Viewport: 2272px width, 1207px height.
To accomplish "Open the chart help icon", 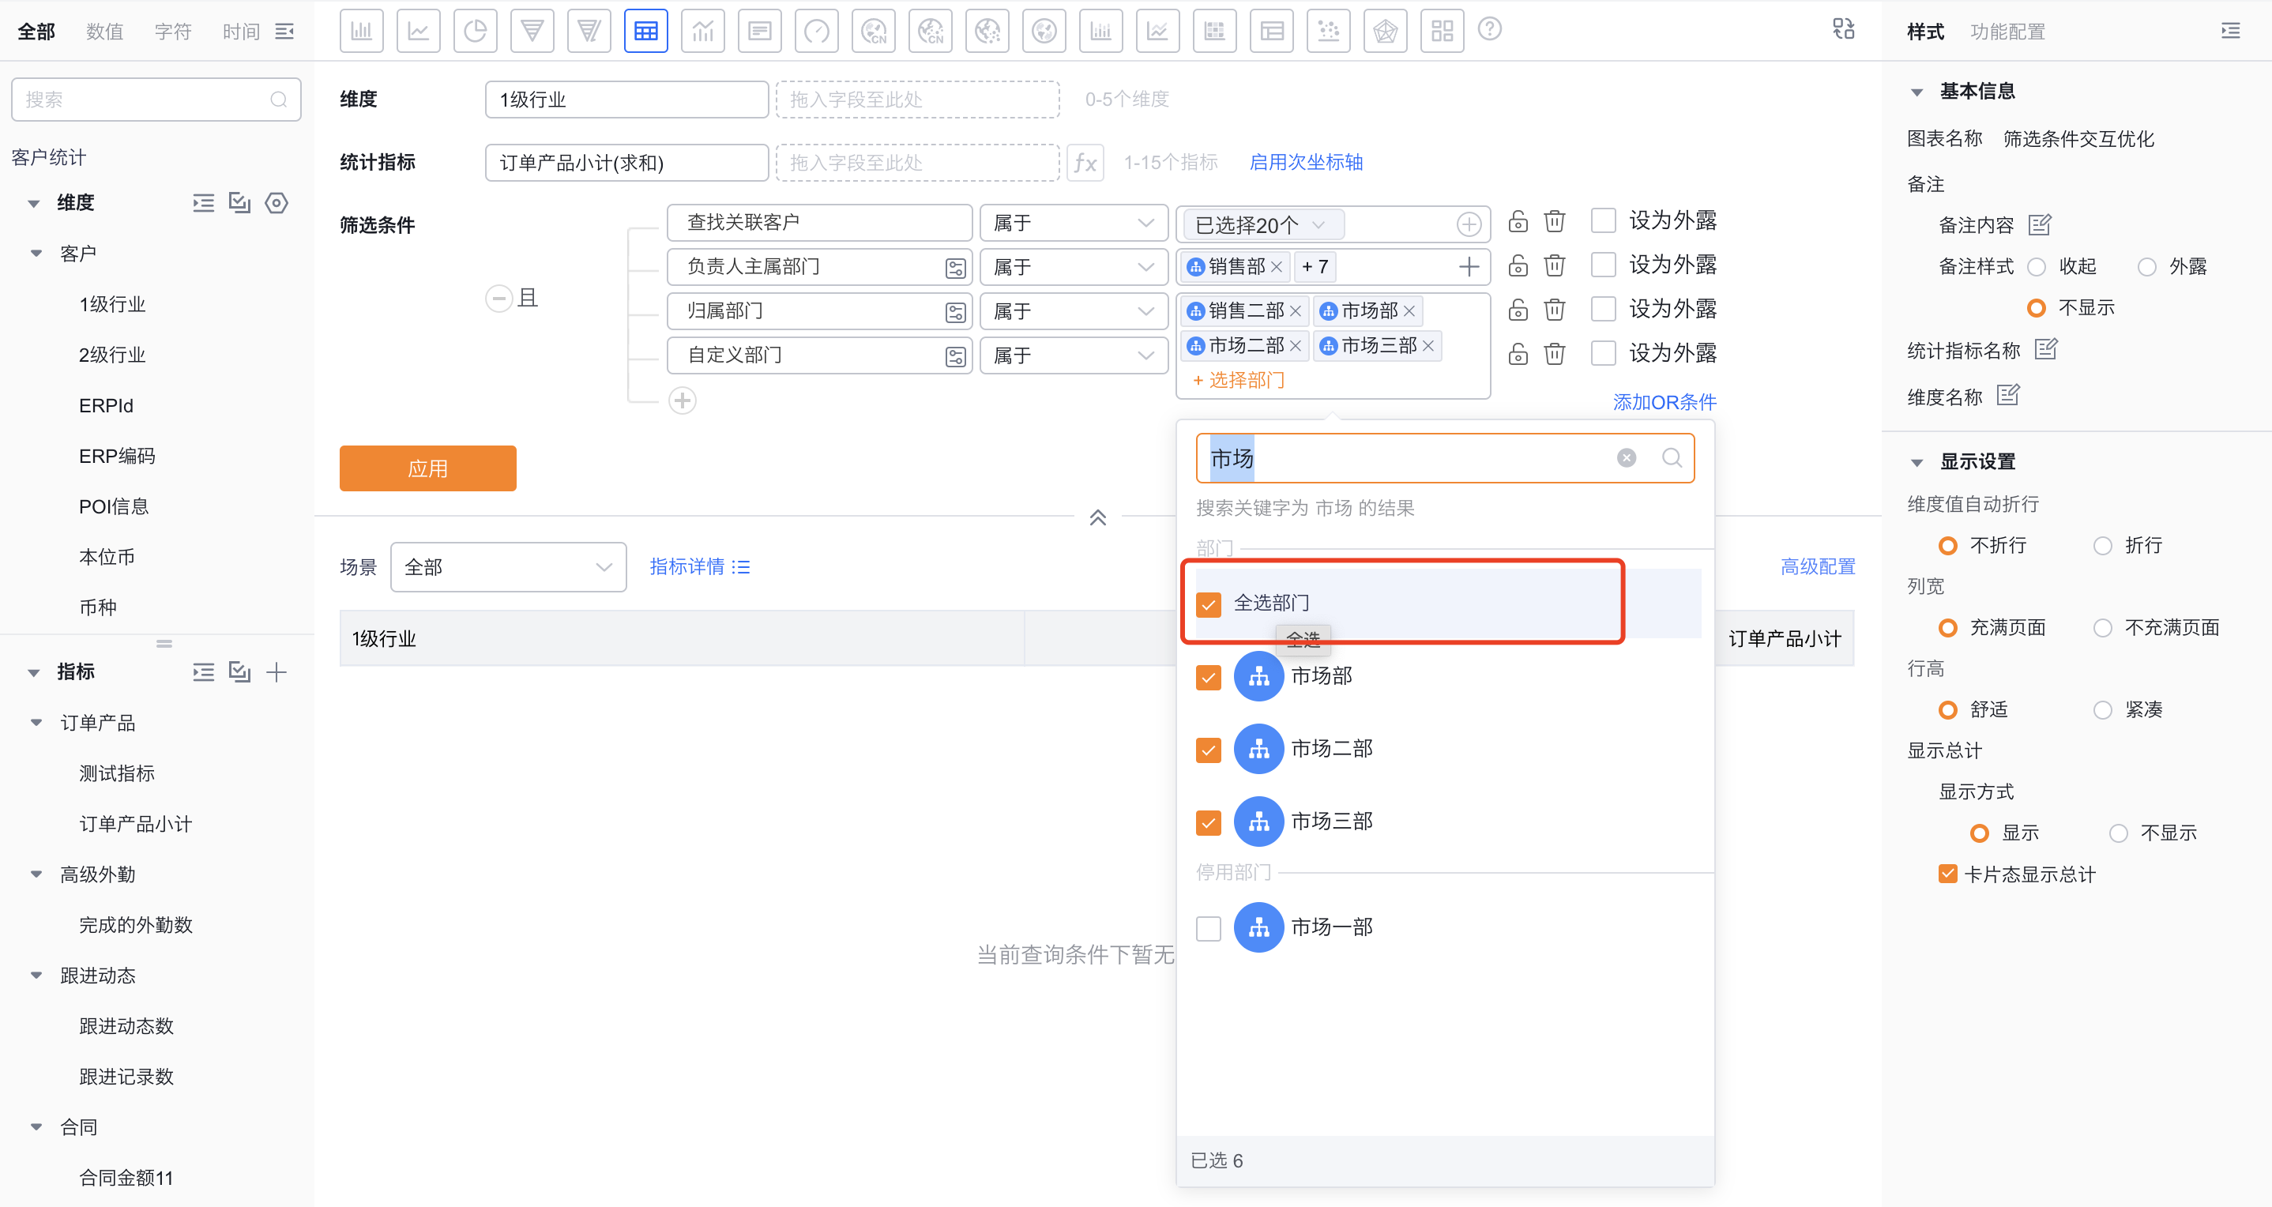I will coord(1490,29).
